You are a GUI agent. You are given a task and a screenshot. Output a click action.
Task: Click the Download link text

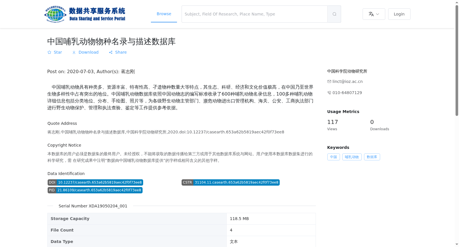[88, 52]
